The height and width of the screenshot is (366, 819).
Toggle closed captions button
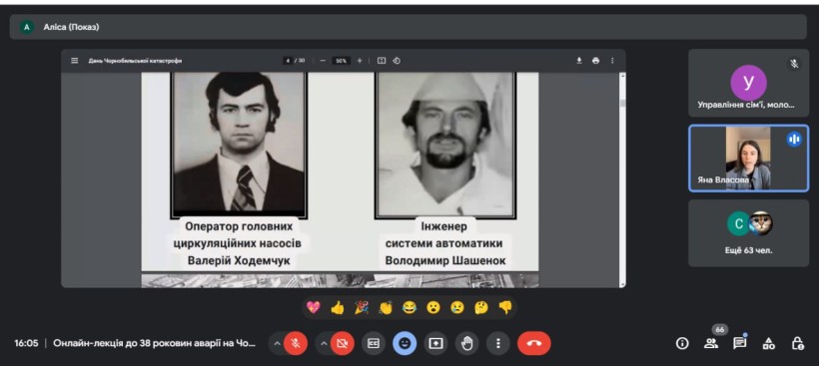(x=374, y=344)
